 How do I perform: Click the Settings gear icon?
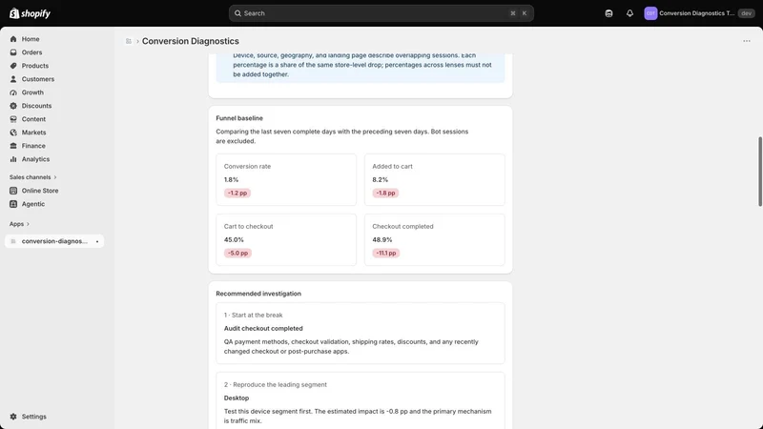coord(13,417)
